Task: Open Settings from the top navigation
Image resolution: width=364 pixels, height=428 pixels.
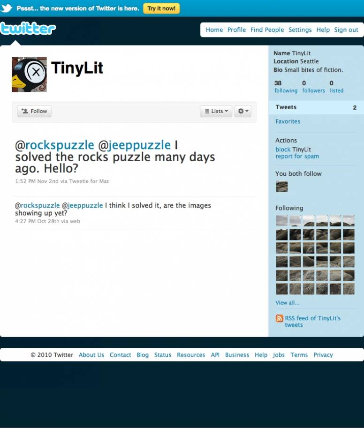Action: click(x=300, y=30)
